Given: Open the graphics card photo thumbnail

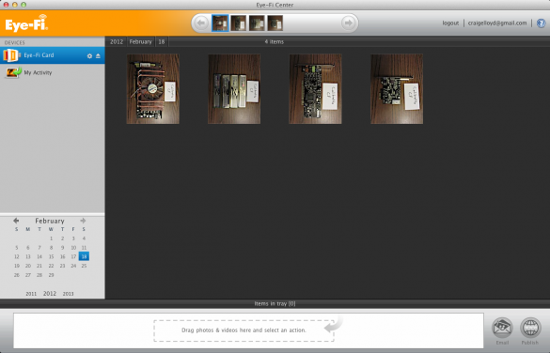Looking at the screenshot, I should tap(153, 88).
